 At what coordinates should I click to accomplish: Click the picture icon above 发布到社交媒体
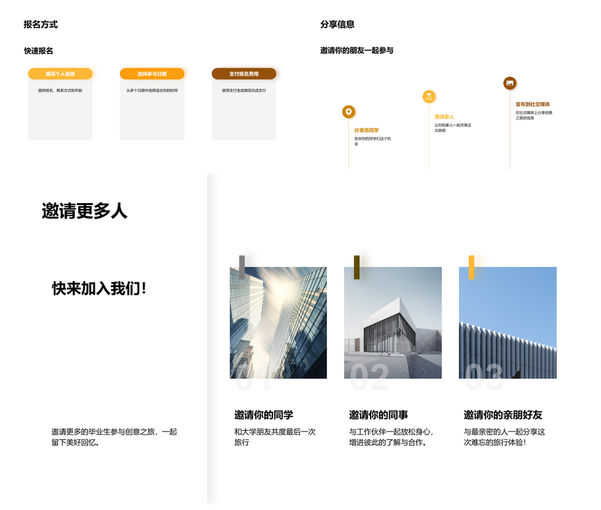tap(510, 83)
